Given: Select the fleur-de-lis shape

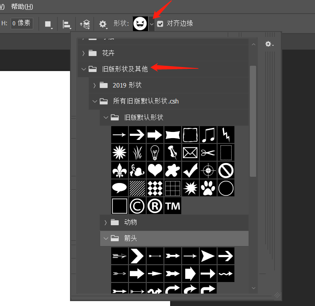Looking at the screenshot, I should click(120, 170).
